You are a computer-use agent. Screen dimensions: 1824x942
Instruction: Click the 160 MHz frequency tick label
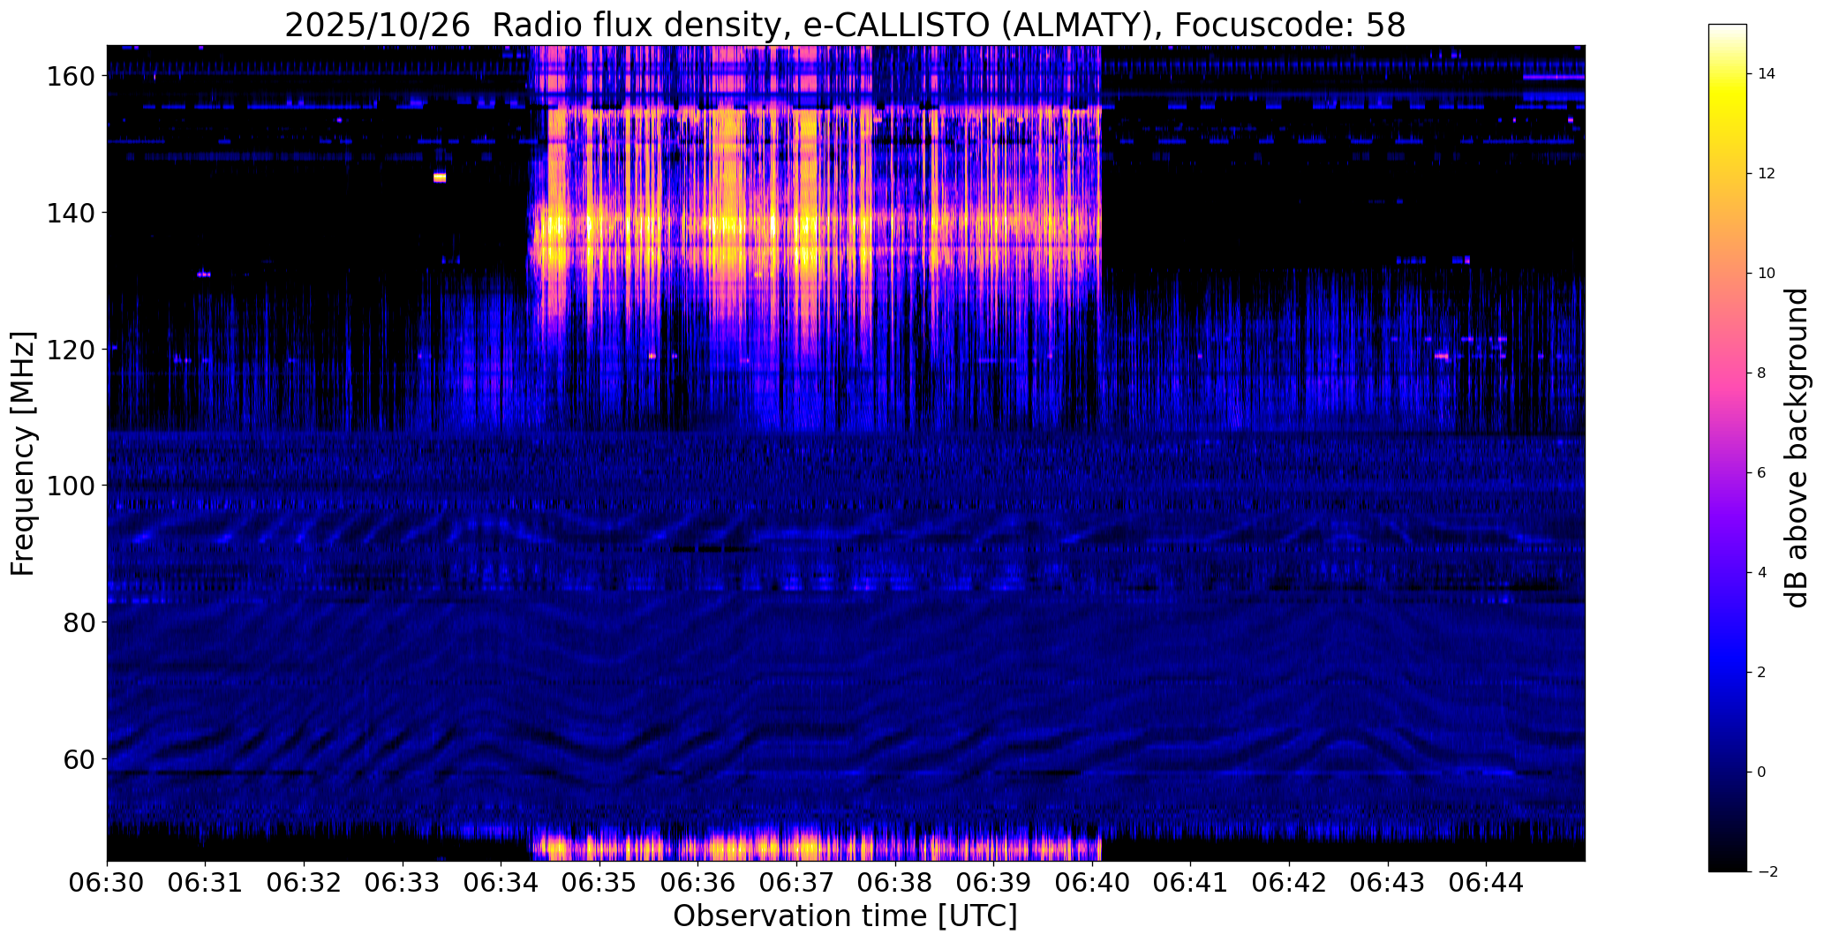[70, 77]
